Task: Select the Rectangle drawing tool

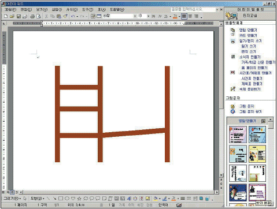Action: click(61, 198)
